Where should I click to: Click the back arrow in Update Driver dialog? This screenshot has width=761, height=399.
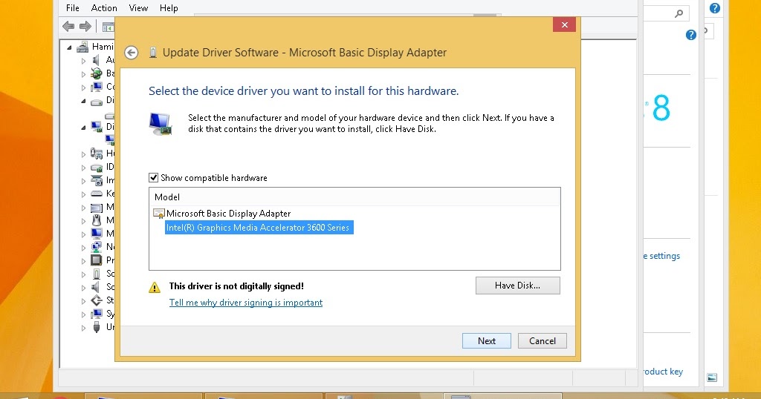coord(131,53)
